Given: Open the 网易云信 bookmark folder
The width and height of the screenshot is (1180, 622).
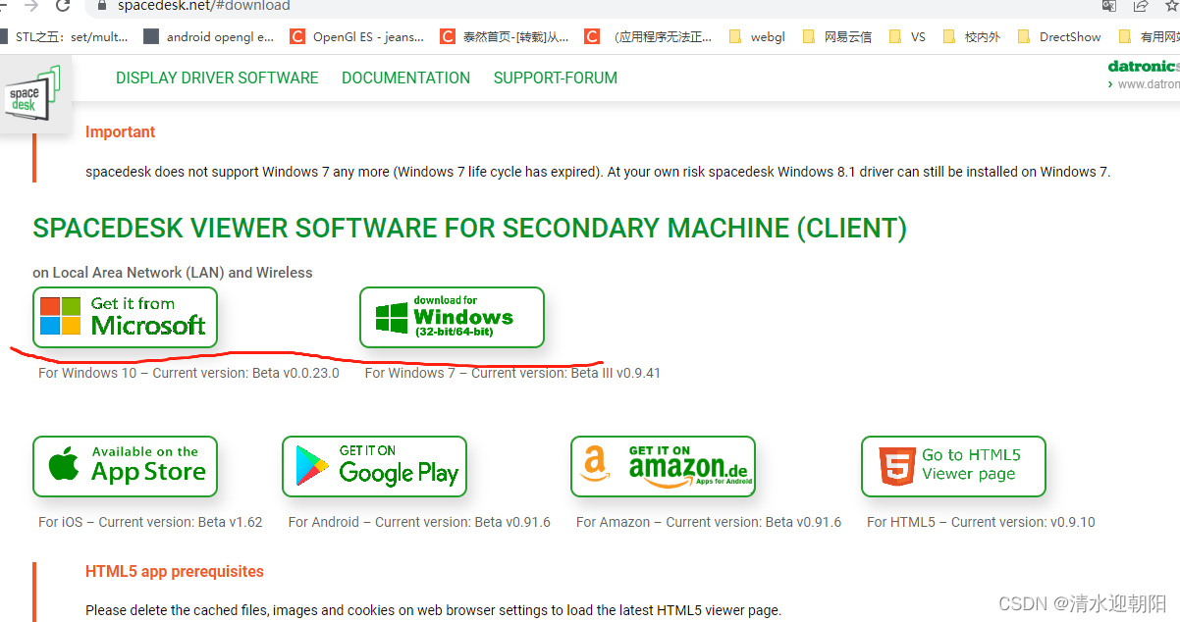Looking at the screenshot, I should pyautogui.click(x=836, y=37).
